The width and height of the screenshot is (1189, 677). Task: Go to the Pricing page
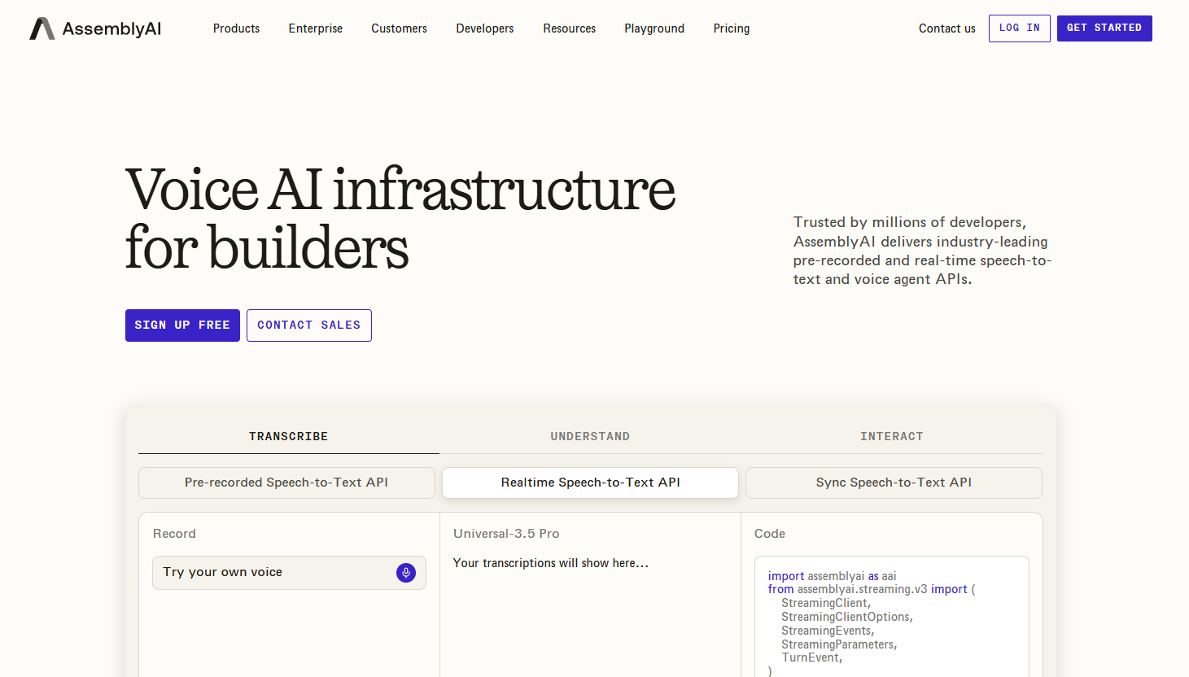732,28
